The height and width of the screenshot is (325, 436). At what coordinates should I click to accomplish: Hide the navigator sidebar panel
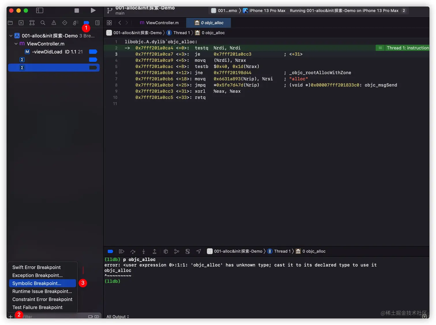pos(40,10)
